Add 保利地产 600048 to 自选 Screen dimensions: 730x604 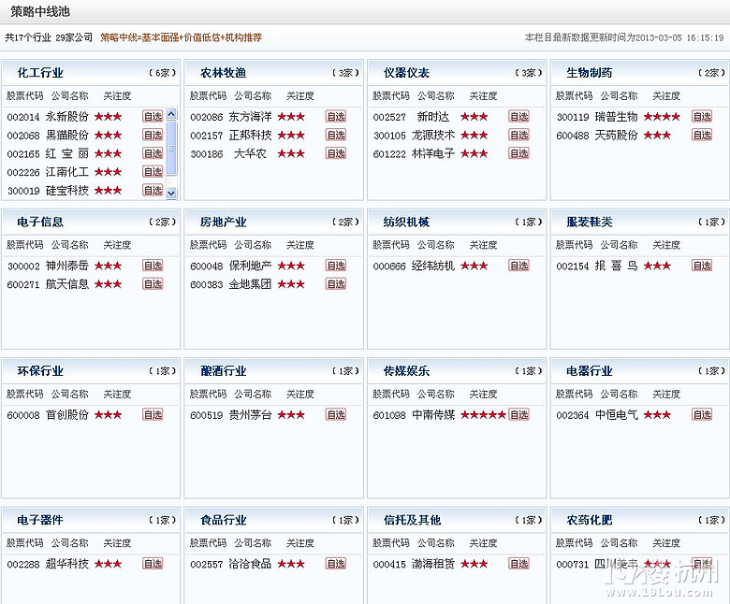(x=336, y=266)
